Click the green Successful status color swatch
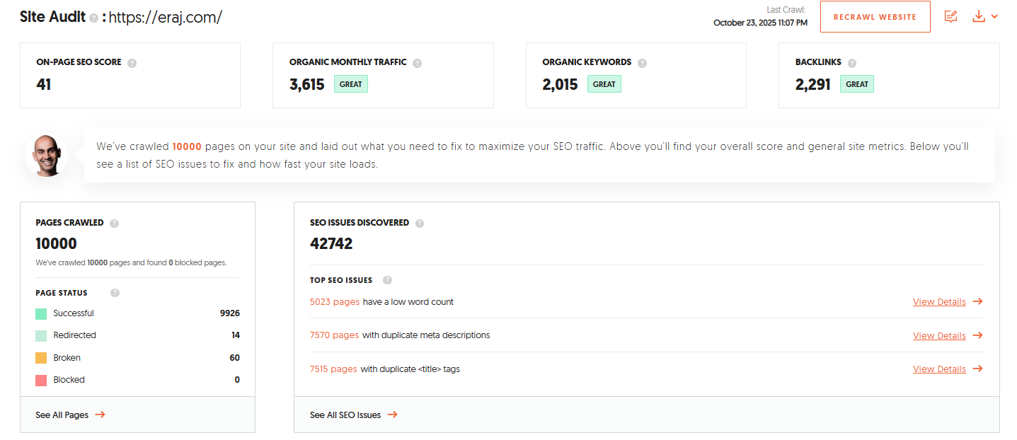 coord(41,313)
